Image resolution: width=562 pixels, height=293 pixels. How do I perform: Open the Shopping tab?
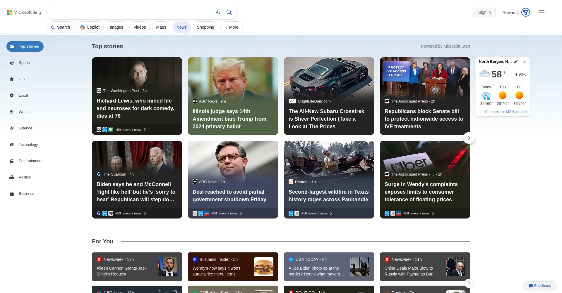click(x=205, y=27)
